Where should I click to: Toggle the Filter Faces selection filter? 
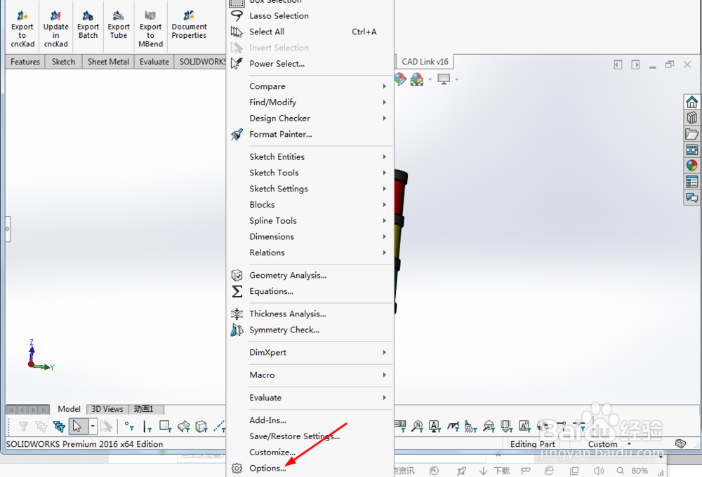(x=165, y=426)
